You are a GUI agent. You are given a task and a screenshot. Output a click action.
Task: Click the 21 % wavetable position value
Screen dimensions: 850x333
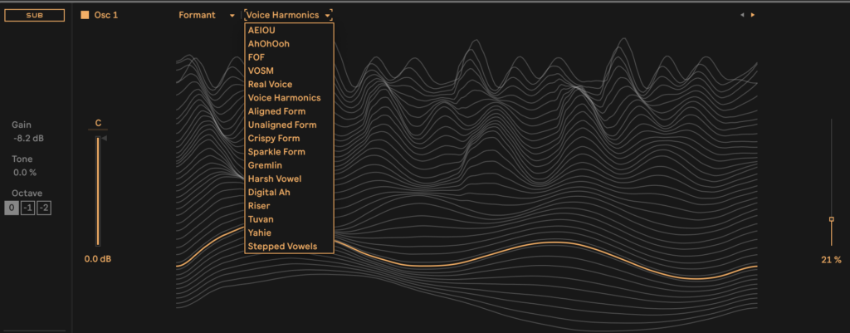point(831,260)
